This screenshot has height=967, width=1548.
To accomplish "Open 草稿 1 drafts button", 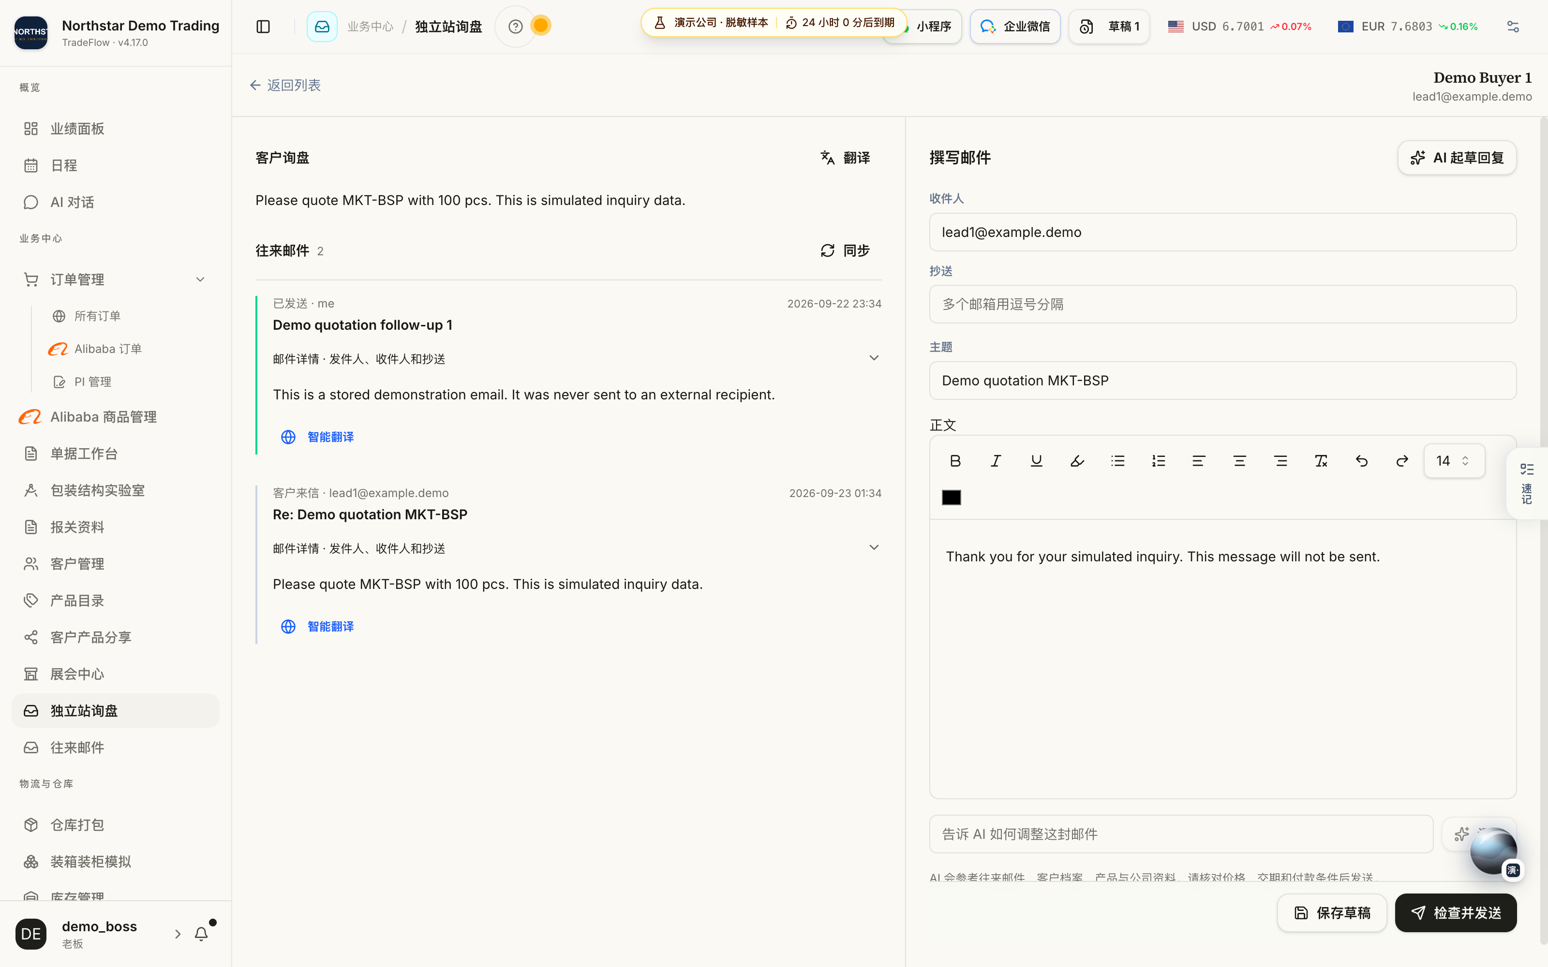I will [x=1109, y=26].
